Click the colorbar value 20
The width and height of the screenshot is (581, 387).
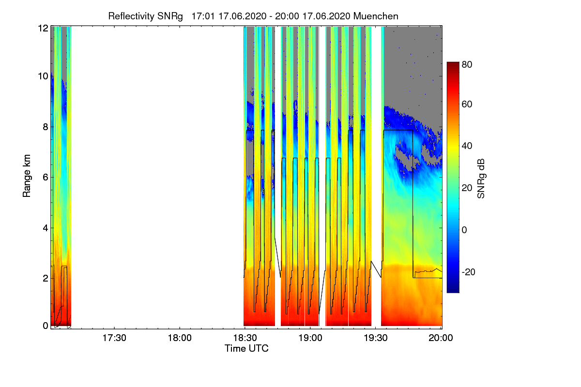(467, 188)
